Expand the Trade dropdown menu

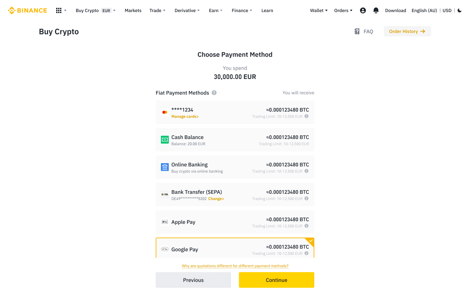click(158, 10)
